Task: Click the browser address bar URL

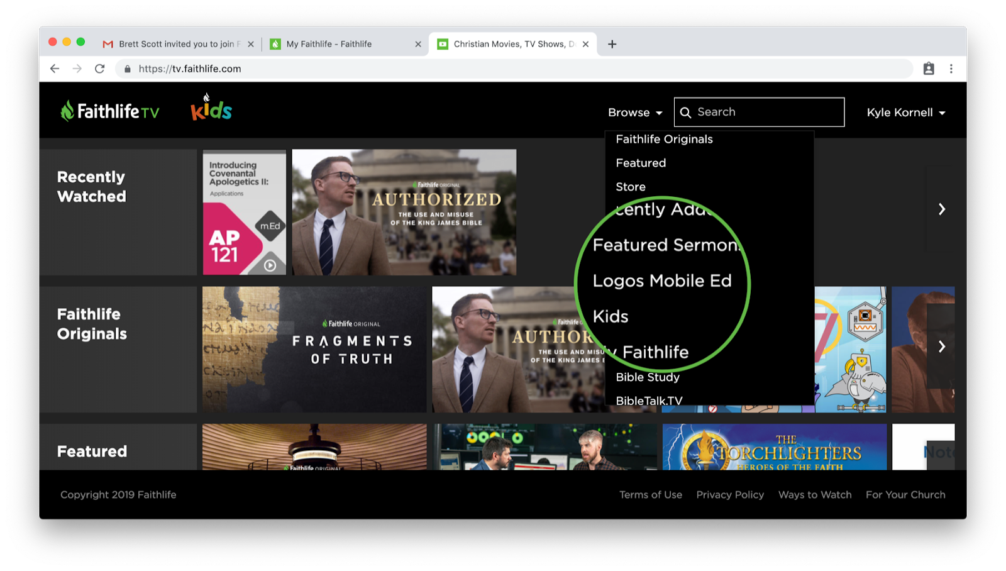Action: click(x=190, y=69)
